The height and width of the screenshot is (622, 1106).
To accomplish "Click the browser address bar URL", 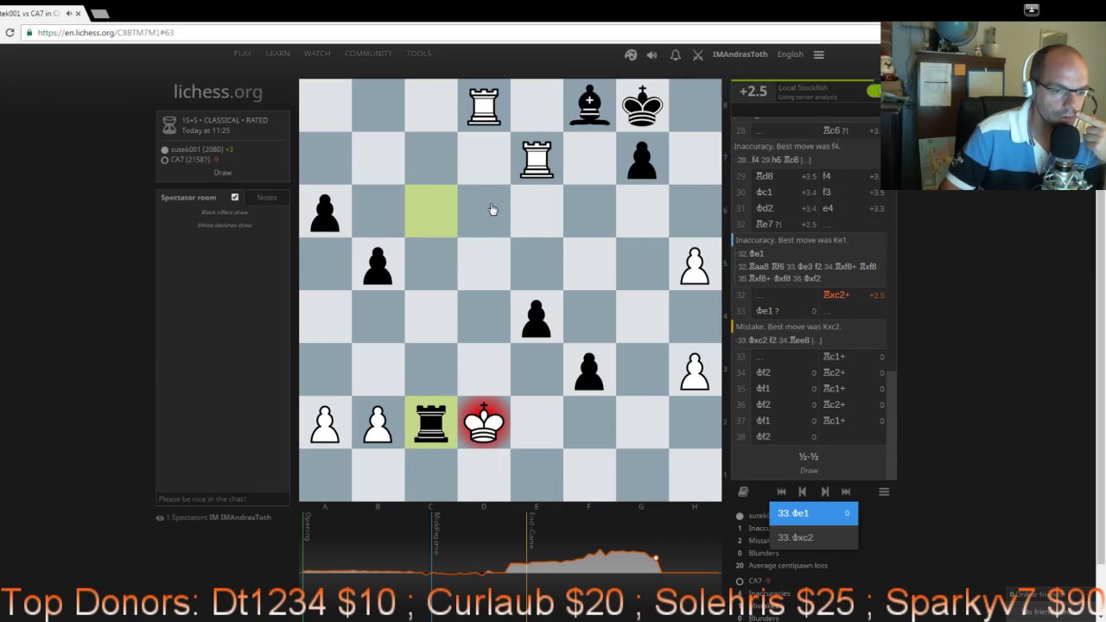I will (105, 33).
